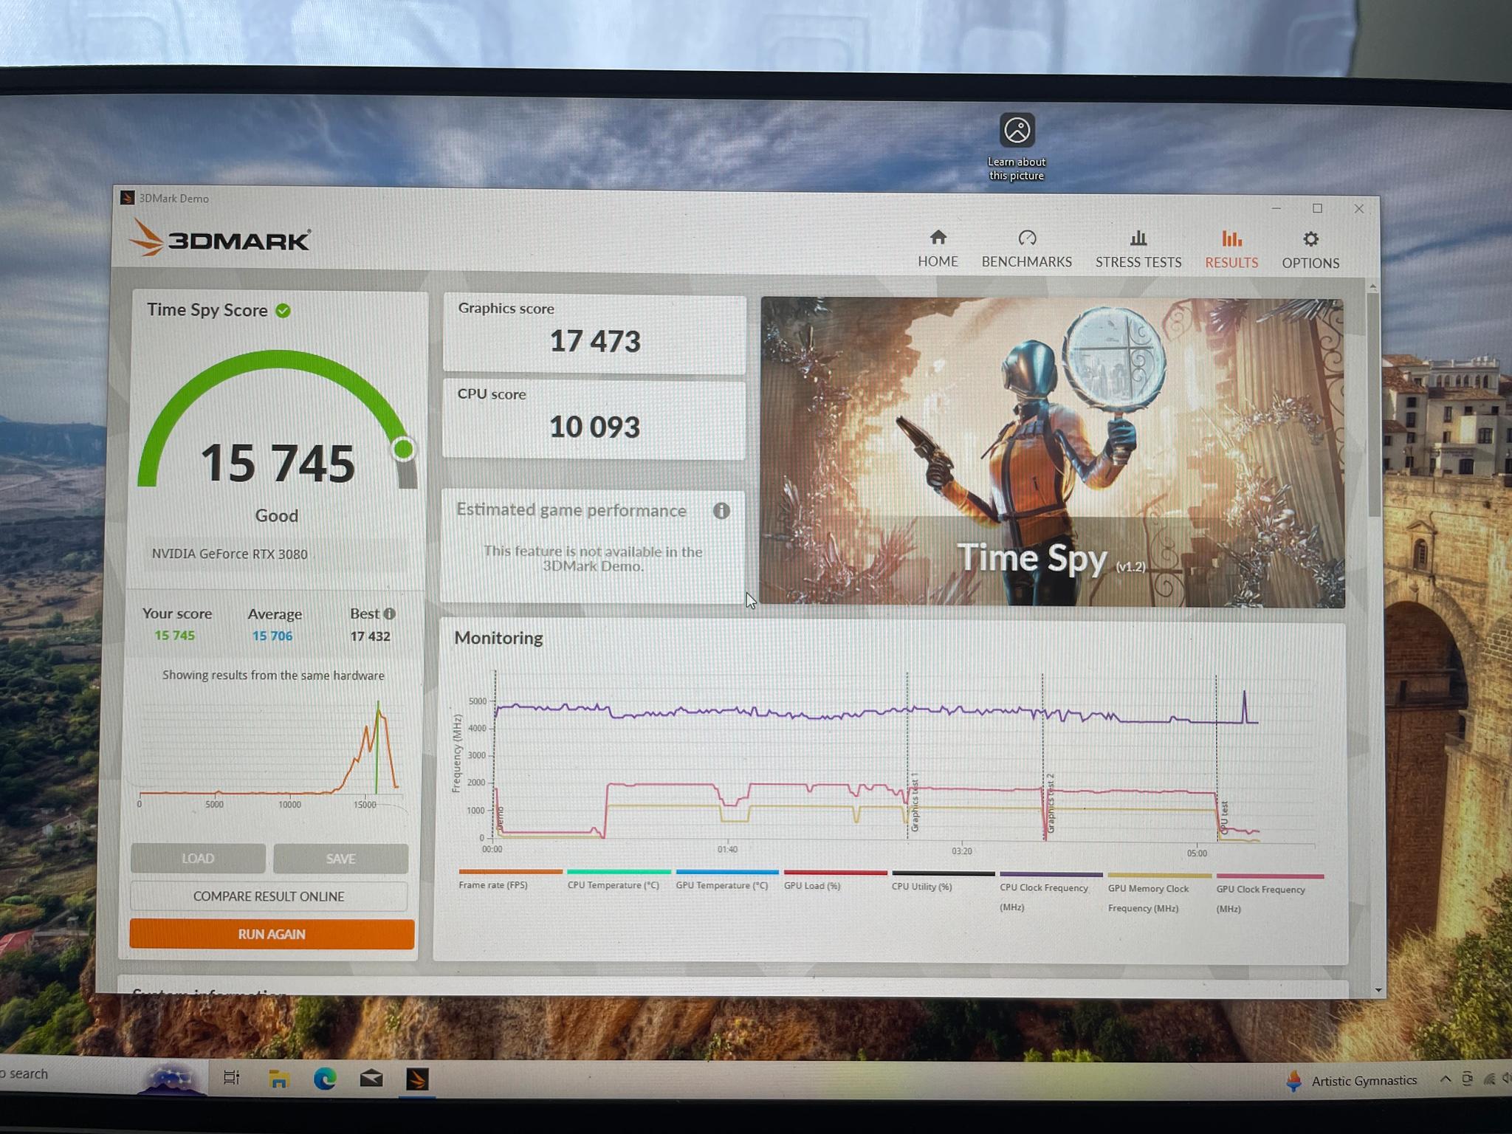Screen dimensions: 1512x1134
Task: Click the info icon next to Estimated game performance
Action: pyautogui.click(x=721, y=511)
